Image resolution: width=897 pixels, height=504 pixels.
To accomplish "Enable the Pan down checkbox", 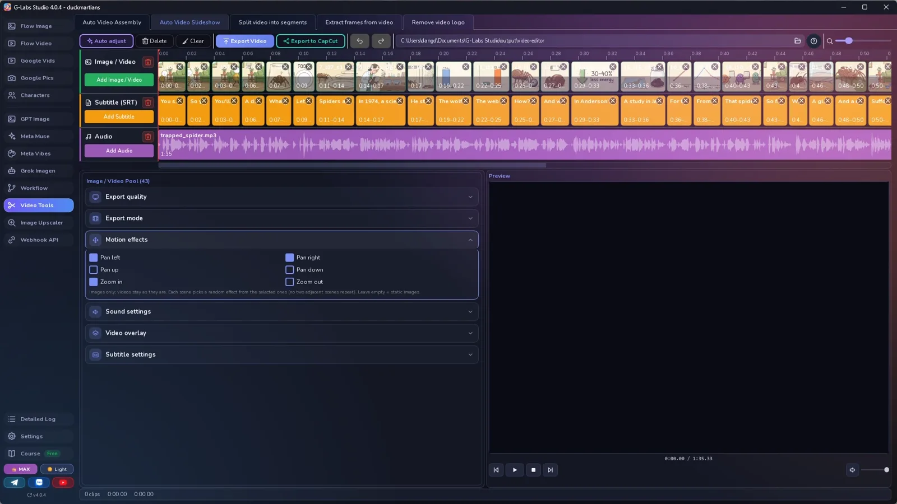I will [290, 270].
